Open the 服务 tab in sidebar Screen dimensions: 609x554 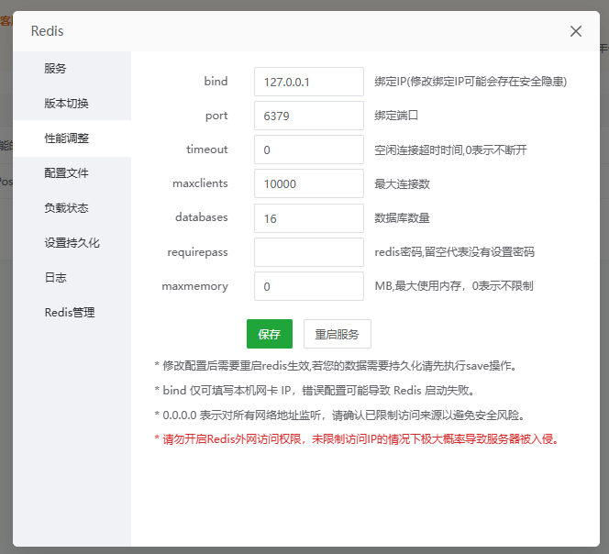(x=72, y=69)
